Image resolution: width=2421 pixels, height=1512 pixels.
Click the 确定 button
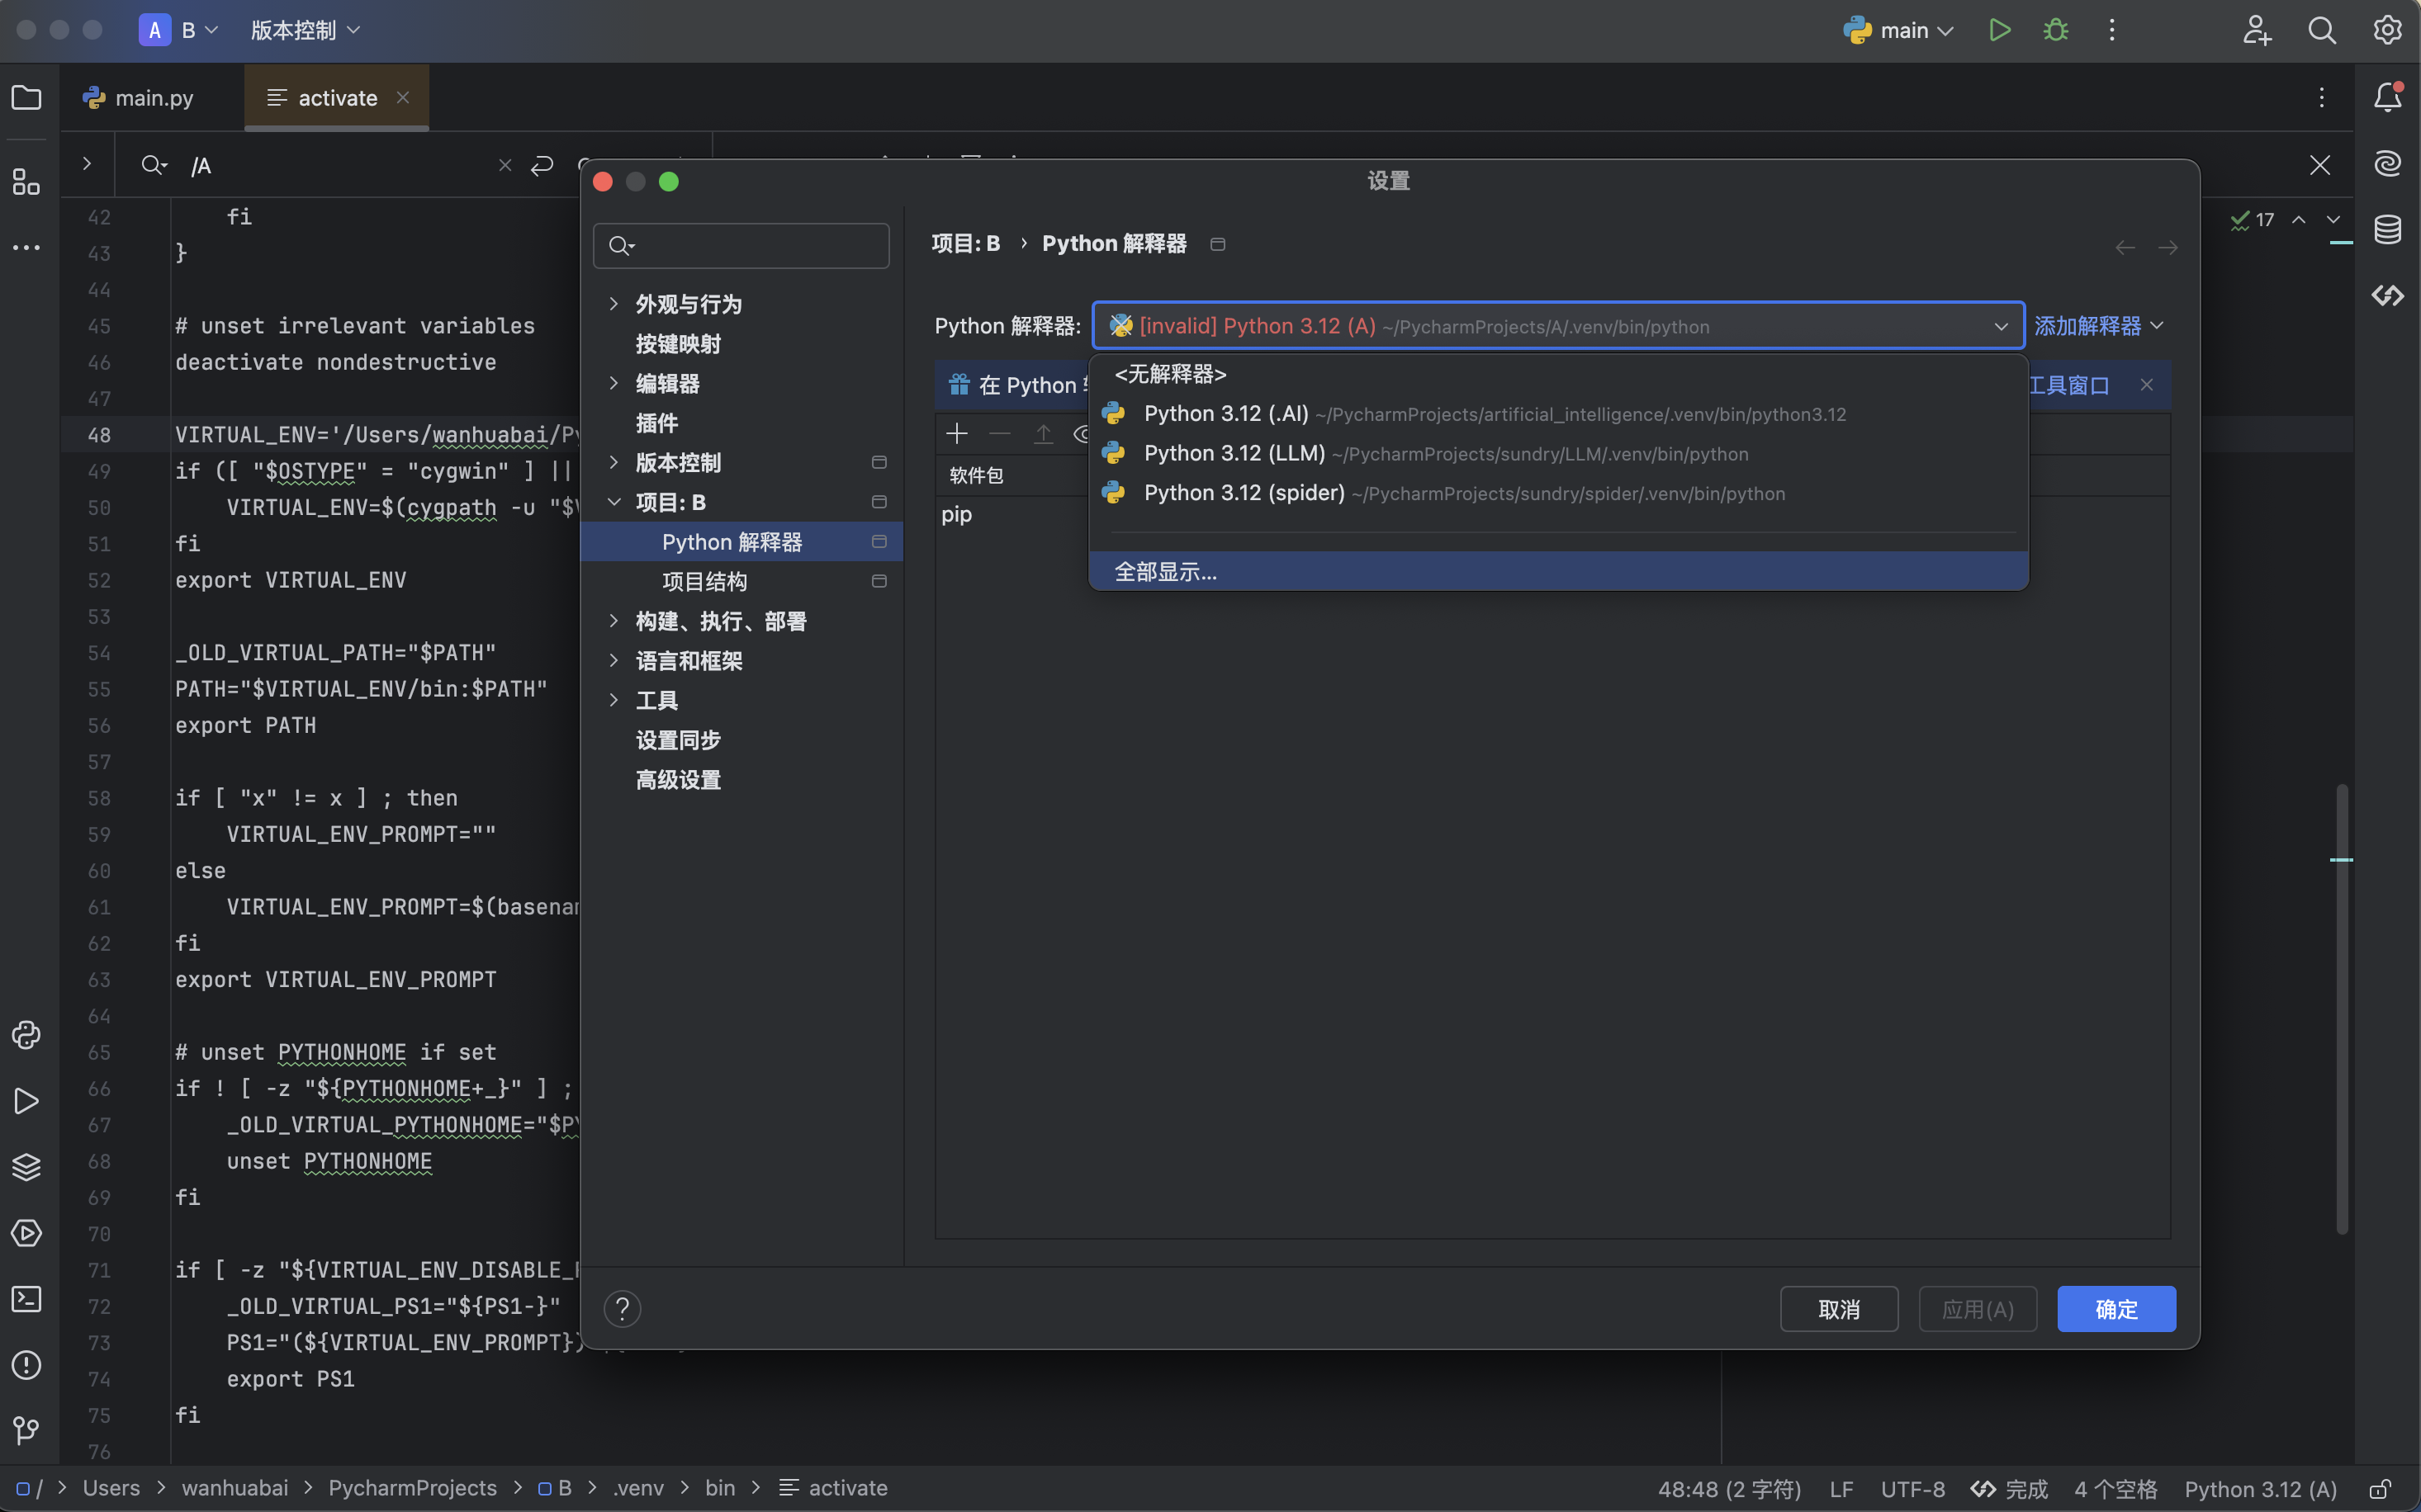[2115, 1309]
